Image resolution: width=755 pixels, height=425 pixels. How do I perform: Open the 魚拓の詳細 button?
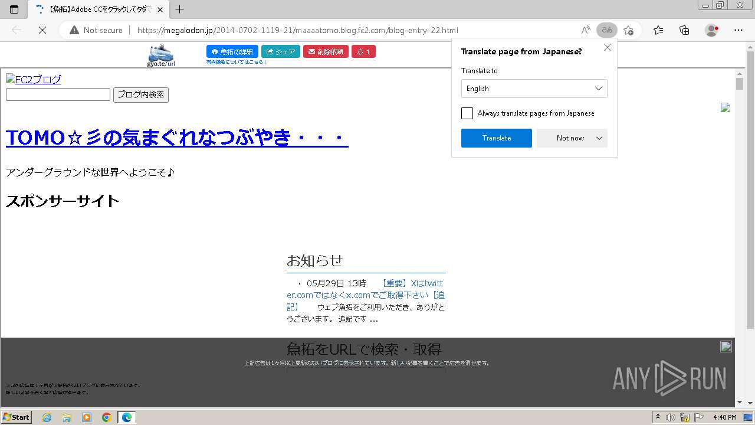[x=232, y=52]
